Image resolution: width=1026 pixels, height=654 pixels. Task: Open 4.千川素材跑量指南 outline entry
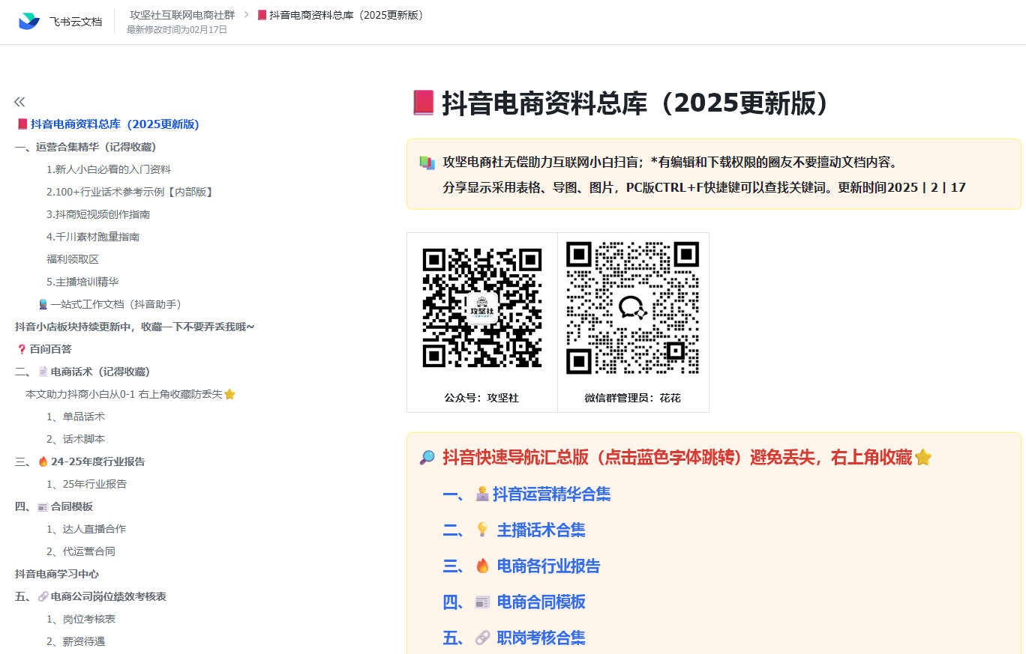click(x=93, y=237)
